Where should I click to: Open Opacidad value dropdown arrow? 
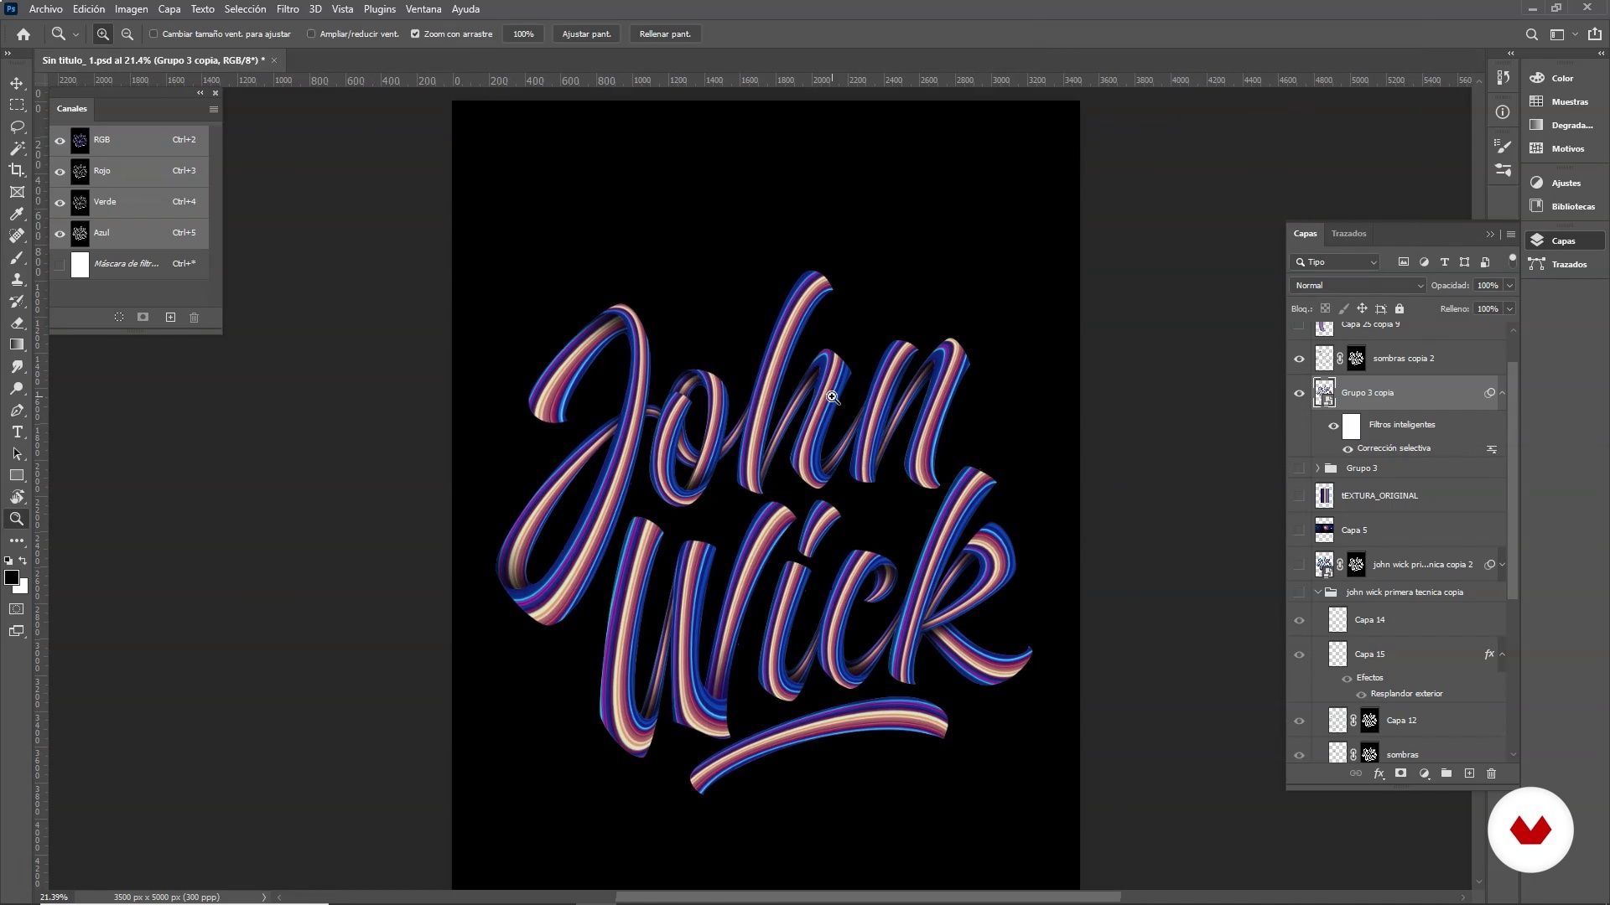(x=1509, y=286)
